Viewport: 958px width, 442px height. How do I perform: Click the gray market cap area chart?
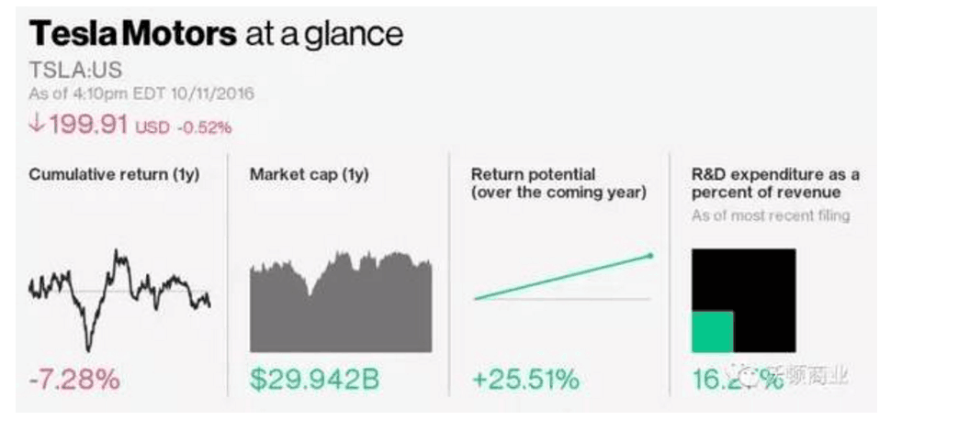(341, 302)
